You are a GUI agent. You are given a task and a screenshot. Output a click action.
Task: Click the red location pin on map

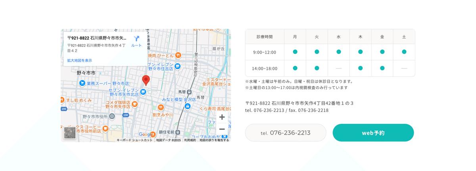[146, 80]
